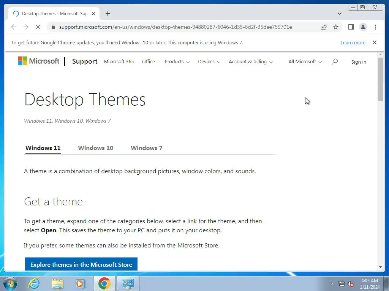
Task: Open Microsoft 365 nav link
Action: (x=119, y=62)
